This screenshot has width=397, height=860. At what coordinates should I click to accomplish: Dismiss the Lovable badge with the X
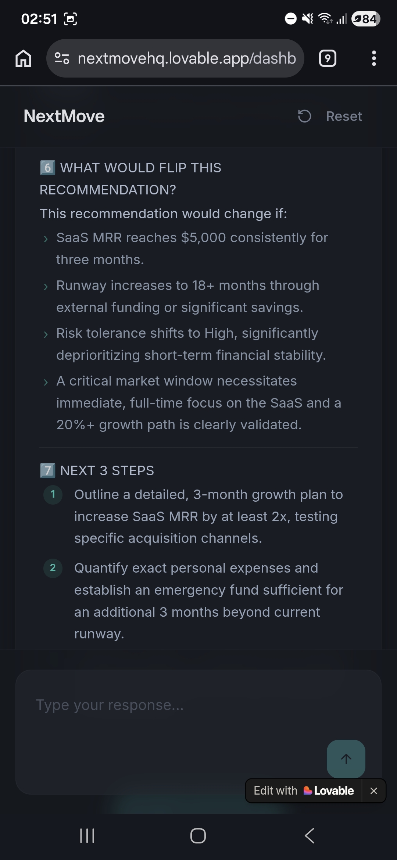pyautogui.click(x=374, y=791)
